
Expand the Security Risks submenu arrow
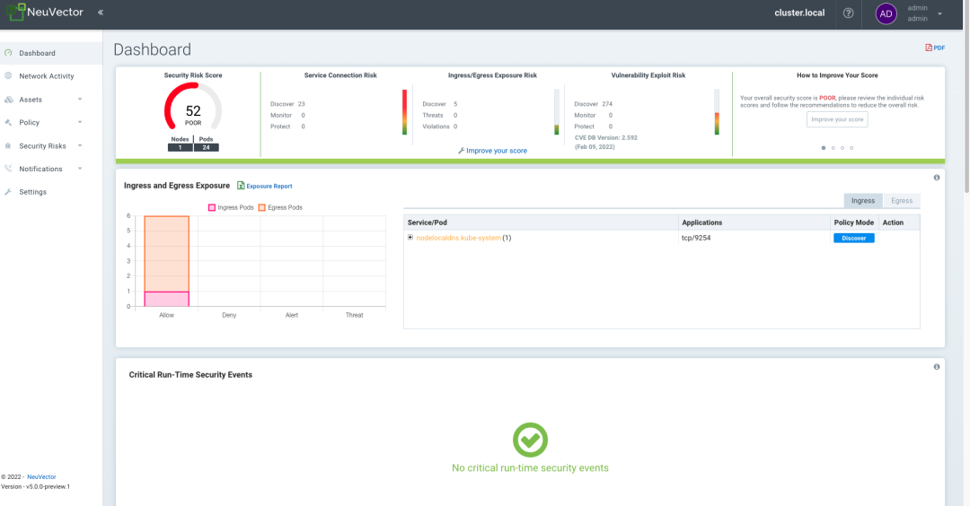click(80, 146)
